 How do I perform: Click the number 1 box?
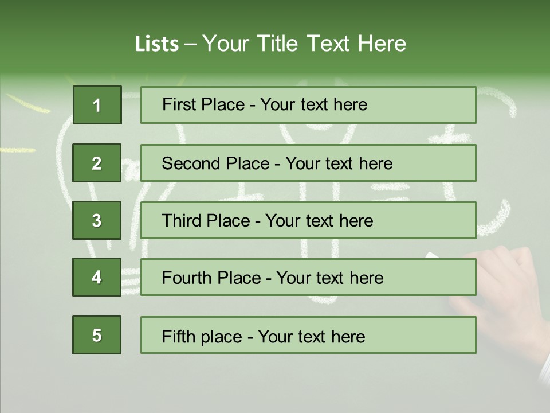pos(97,105)
